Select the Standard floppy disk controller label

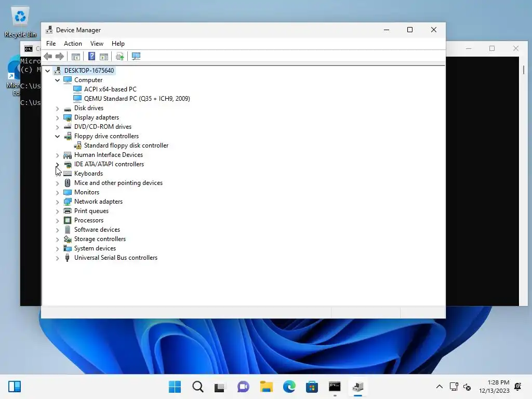pyautogui.click(x=126, y=145)
